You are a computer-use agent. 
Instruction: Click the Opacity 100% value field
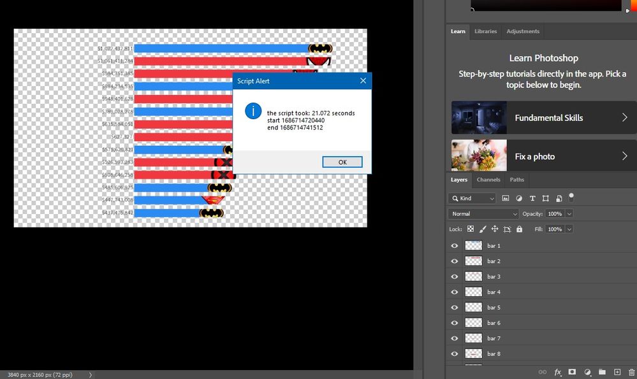555,214
